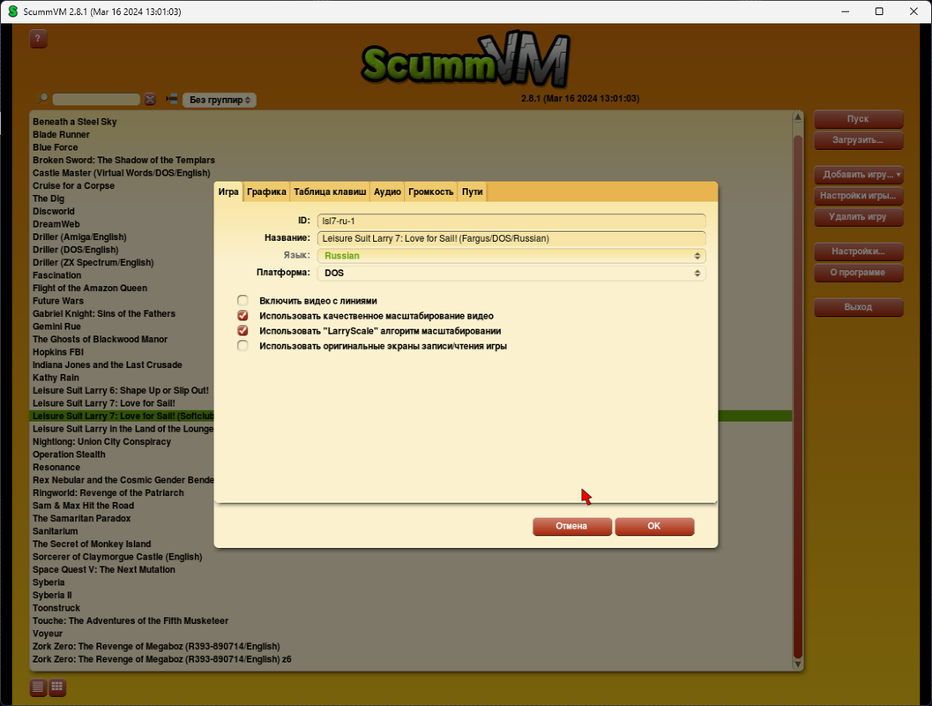The width and height of the screenshot is (932, 706).
Task: Select highlighted Leisure Suit Larry 7 (Softclub) row
Action: [x=123, y=417]
